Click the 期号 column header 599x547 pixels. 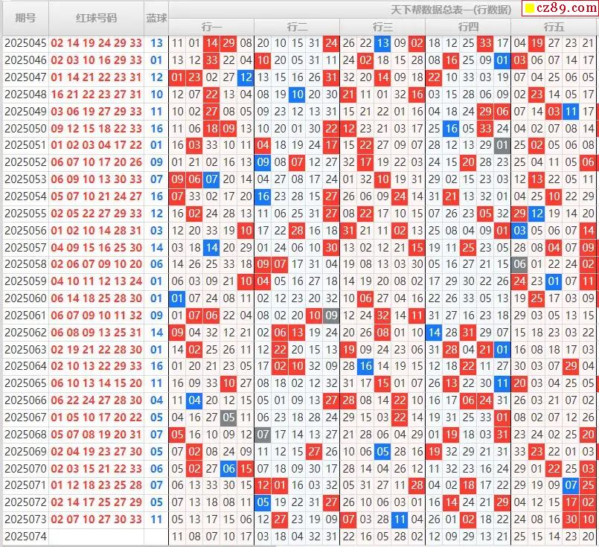(25, 18)
